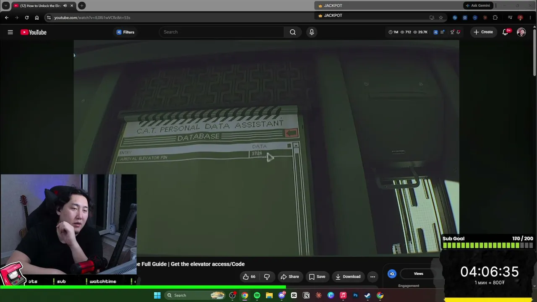Open Apple Music from the taskbar
Viewport: 537px width, 302px height.
(x=343, y=295)
